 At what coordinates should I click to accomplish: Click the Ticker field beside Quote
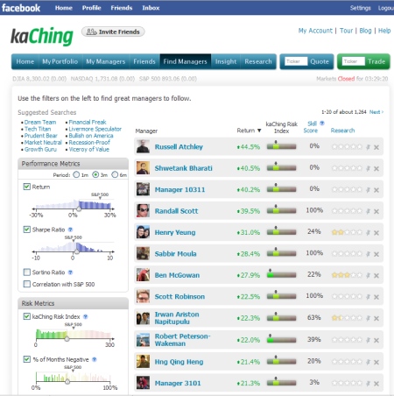(x=296, y=61)
